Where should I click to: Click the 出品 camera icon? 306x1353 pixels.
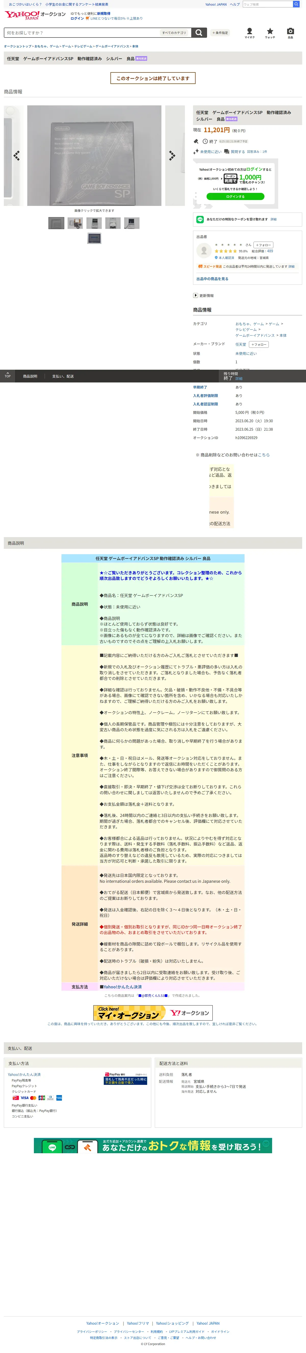tap(290, 33)
